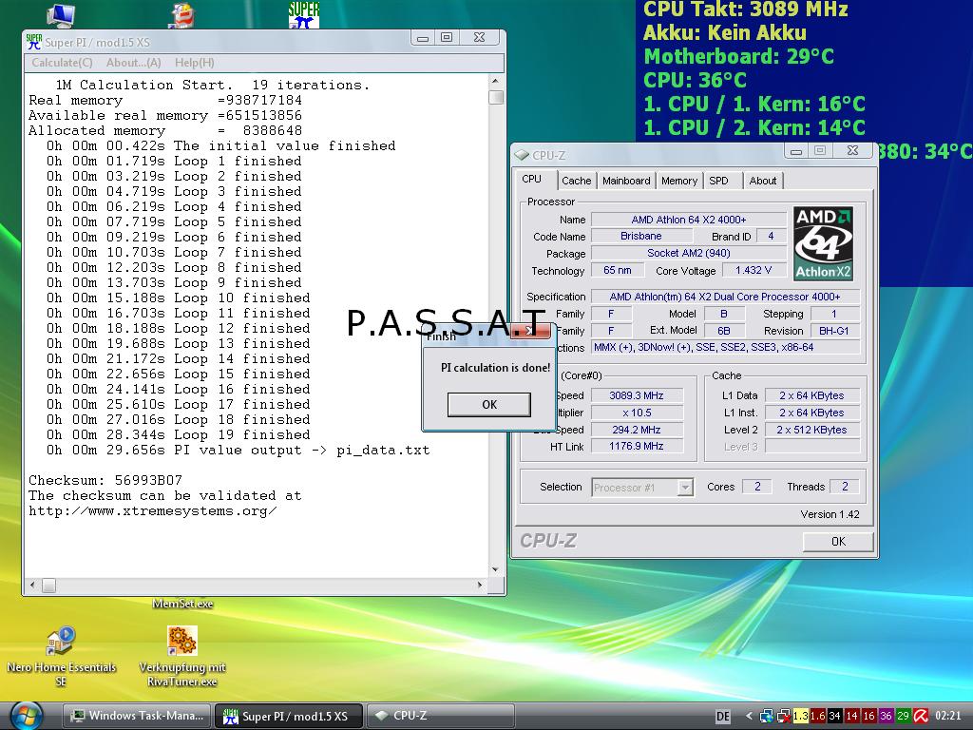
Task: Click Super PI horizontal scrollbar right arrow
Action: [x=479, y=585]
